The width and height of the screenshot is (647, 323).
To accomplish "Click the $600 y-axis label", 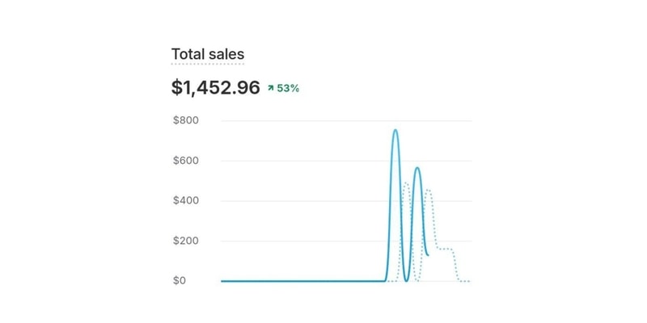I will (x=185, y=161).
